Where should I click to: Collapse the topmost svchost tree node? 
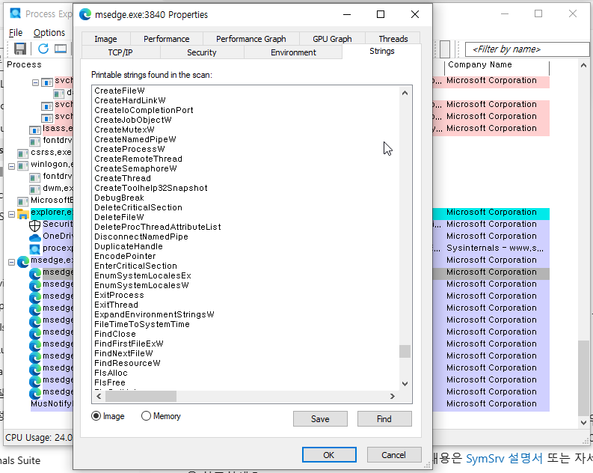pos(36,82)
